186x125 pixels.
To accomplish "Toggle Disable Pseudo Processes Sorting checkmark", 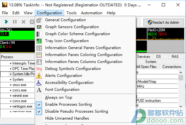I will pos(39,111).
